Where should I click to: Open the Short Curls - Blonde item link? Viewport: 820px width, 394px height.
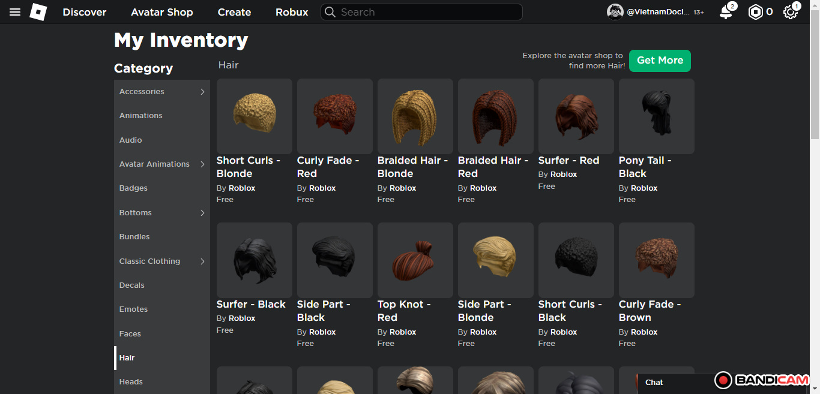click(248, 167)
